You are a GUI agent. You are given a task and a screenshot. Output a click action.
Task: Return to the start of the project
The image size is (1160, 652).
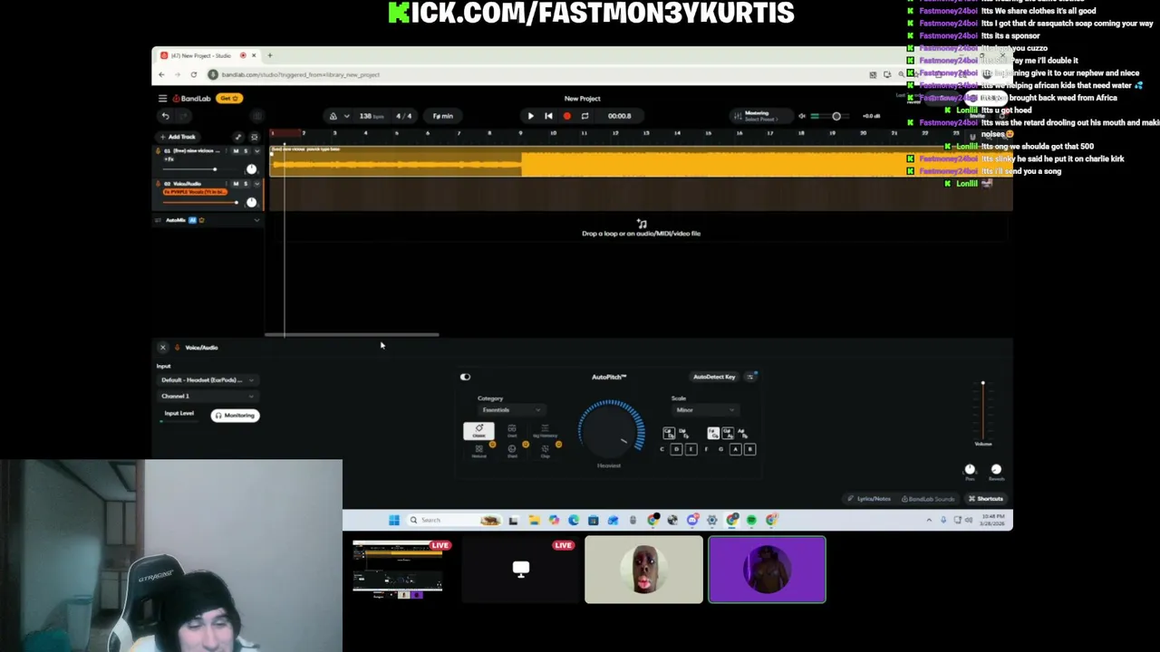[548, 116]
